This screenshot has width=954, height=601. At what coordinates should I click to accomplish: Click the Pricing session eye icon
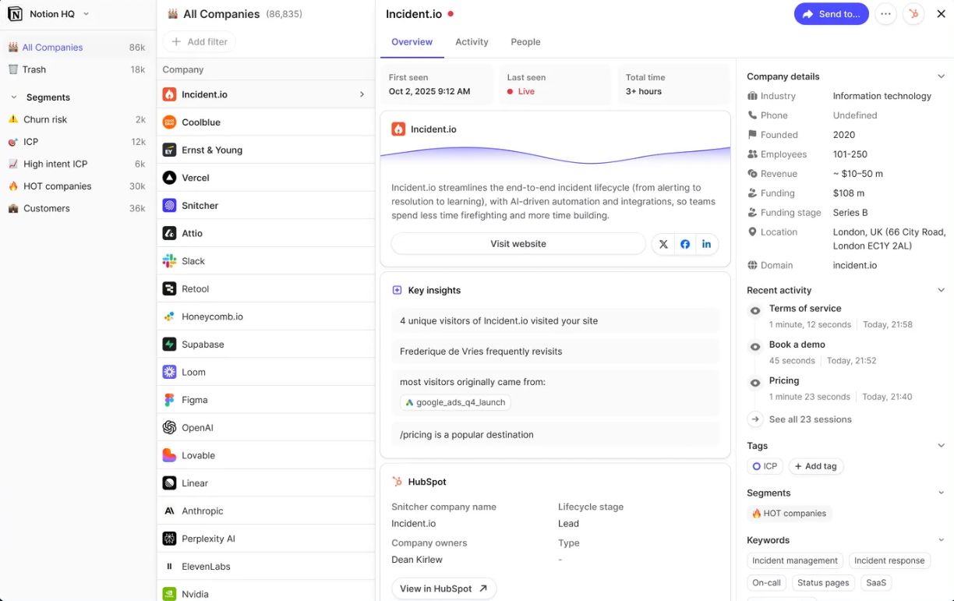pos(755,383)
